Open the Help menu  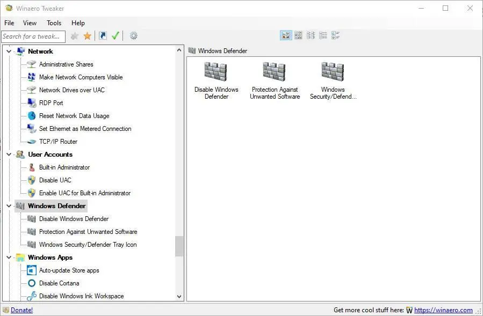(78, 23)
